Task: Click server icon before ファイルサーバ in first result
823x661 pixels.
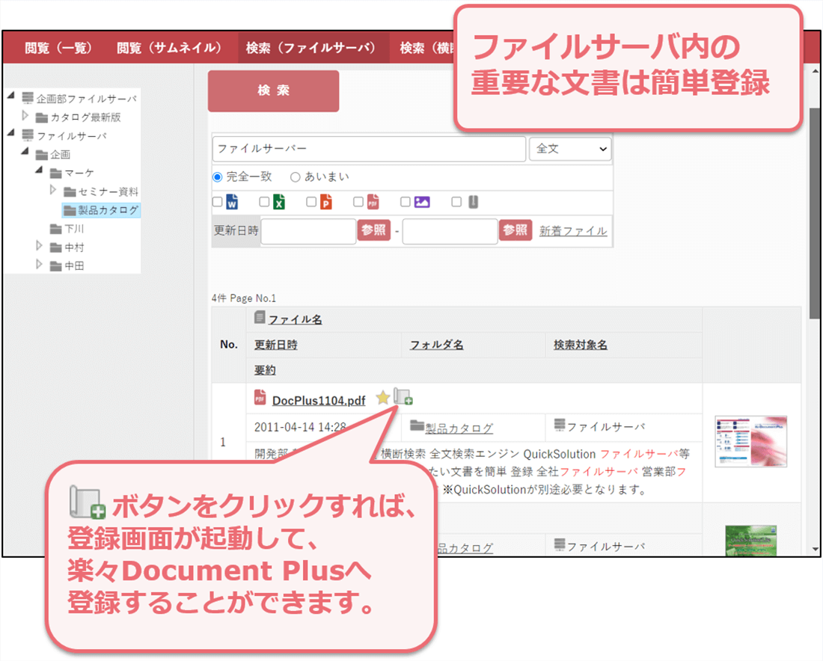Action: [x=560, y=424]
